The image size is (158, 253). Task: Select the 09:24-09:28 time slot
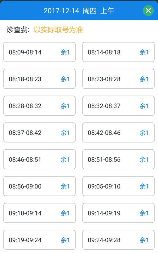[x=118, y=240]
